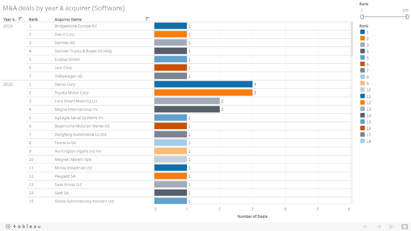Click the Evobus GmbH label
The width and height of the screenshot is (411, 231).
[x=67, y=59]
